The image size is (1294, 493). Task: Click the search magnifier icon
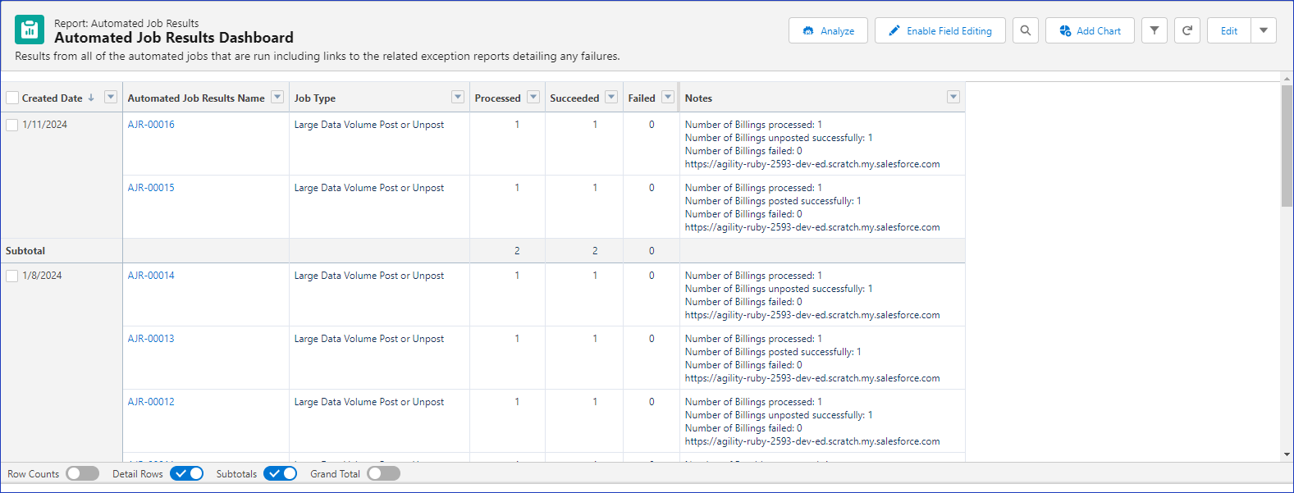[1025, 30]
